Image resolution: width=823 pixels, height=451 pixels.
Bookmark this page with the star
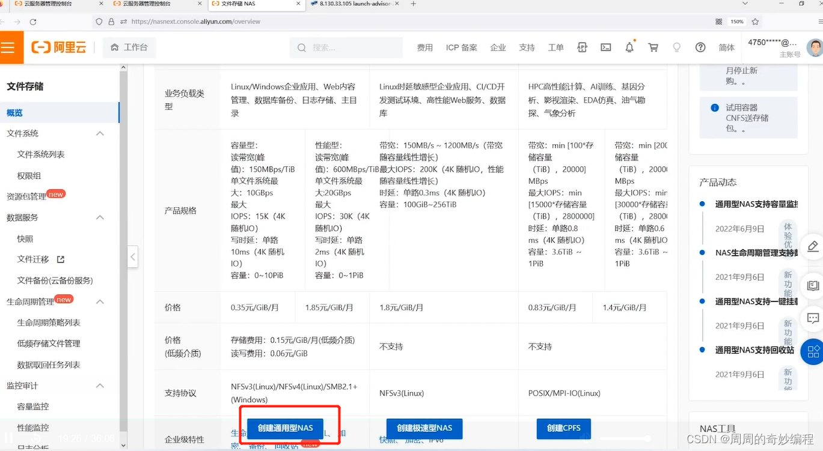click(x=756, y=22)
